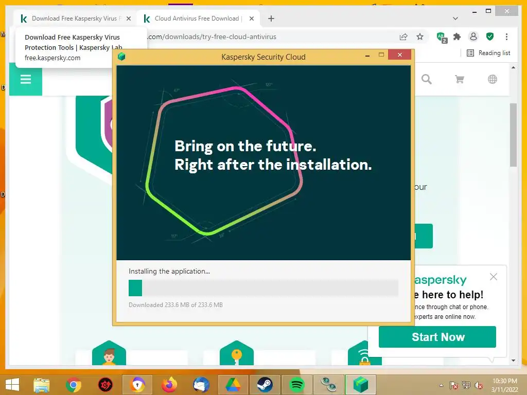Switch to the Download Free Kaspersky Virus tab

coord(74,19)
